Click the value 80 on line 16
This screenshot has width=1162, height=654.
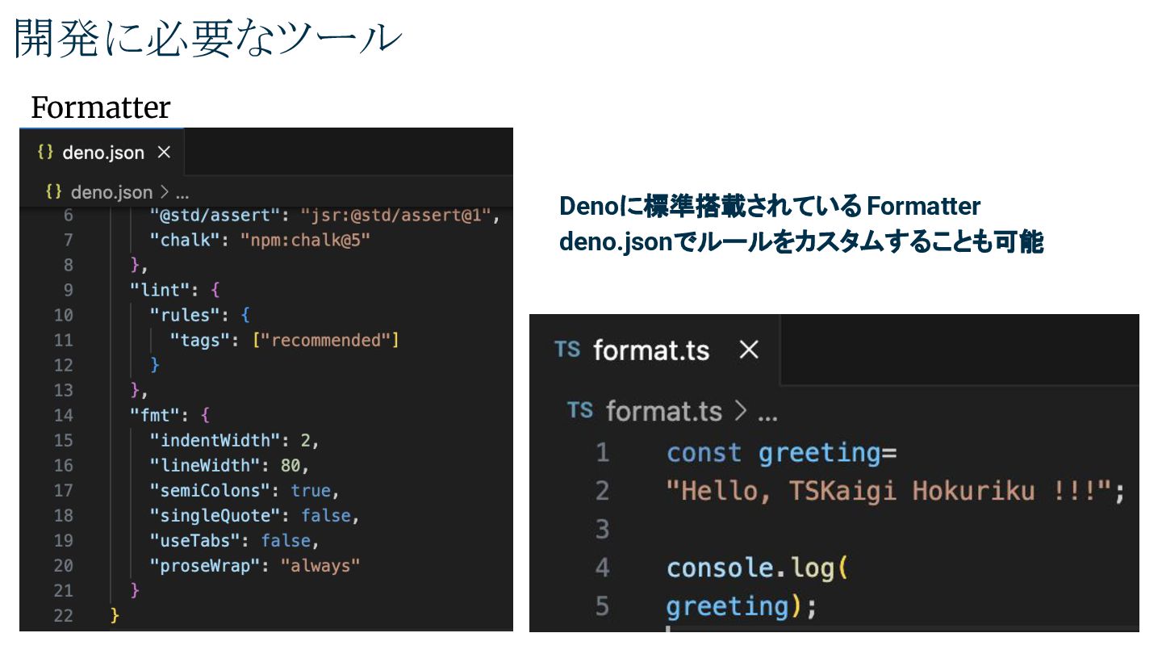(x=290, y=465)
